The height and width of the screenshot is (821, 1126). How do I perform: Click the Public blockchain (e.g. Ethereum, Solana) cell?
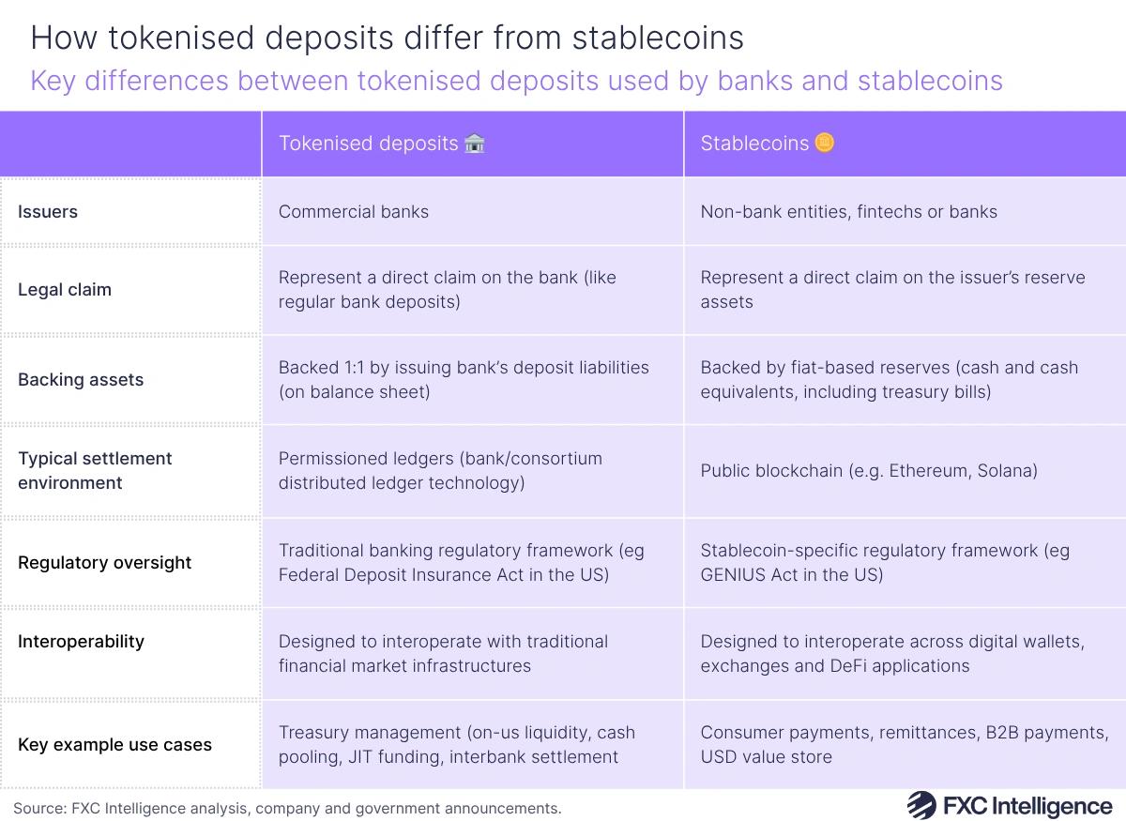pyautogui.click(x=905, y=470)
